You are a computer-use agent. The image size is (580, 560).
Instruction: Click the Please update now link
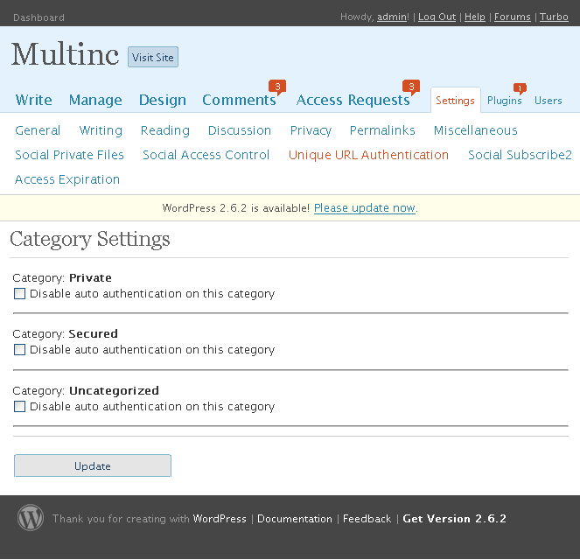click(x=364, y=208)
